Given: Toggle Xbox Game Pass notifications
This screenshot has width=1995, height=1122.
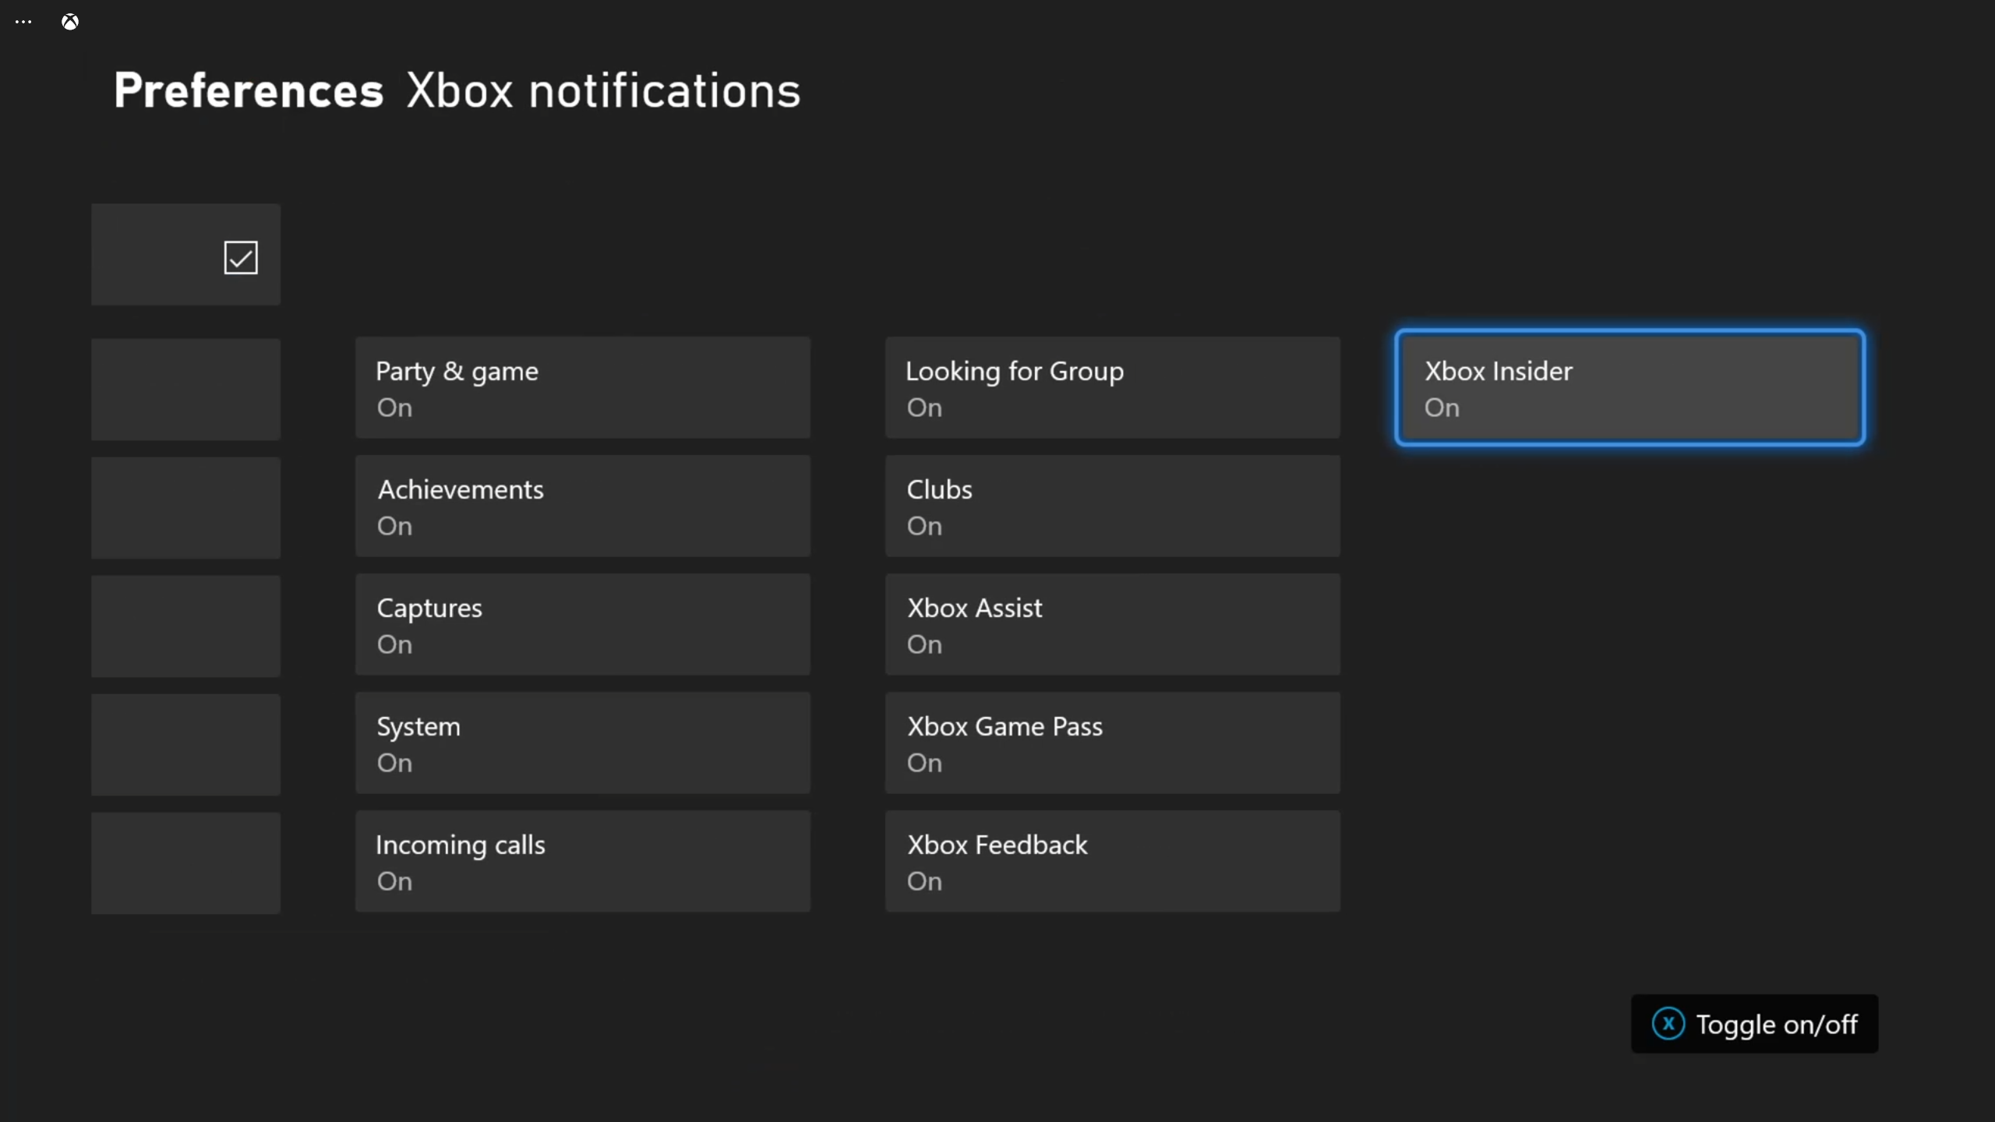Looking at the screenshot, I should coord(1113,743).
